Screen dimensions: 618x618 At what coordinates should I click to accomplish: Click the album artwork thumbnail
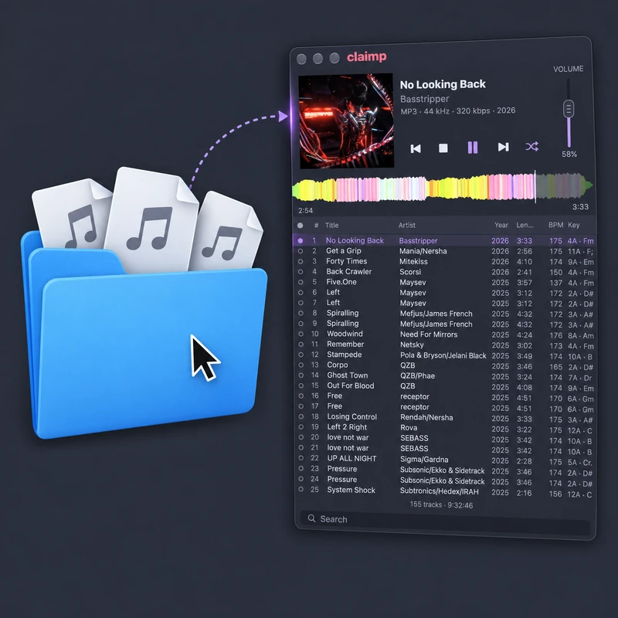click(x=346, y=121)
